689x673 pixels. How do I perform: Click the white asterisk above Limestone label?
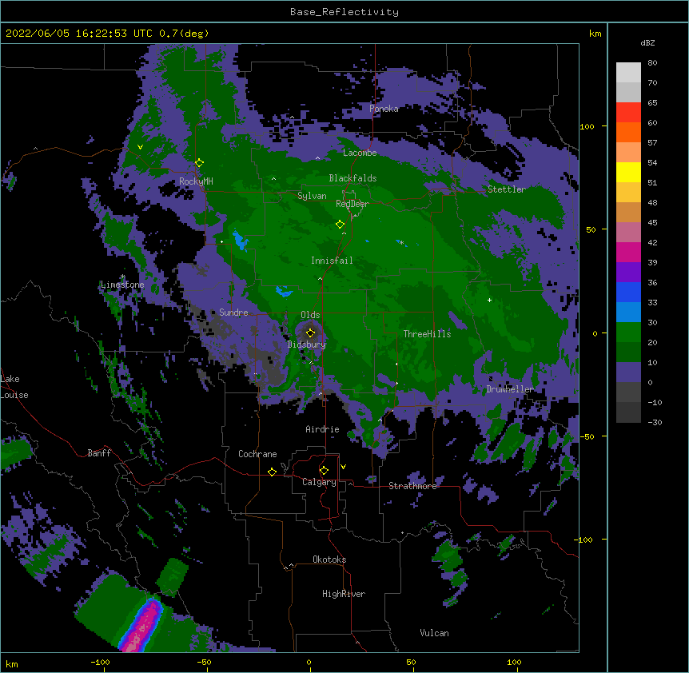pyautogui.click(x=122, y=277)
